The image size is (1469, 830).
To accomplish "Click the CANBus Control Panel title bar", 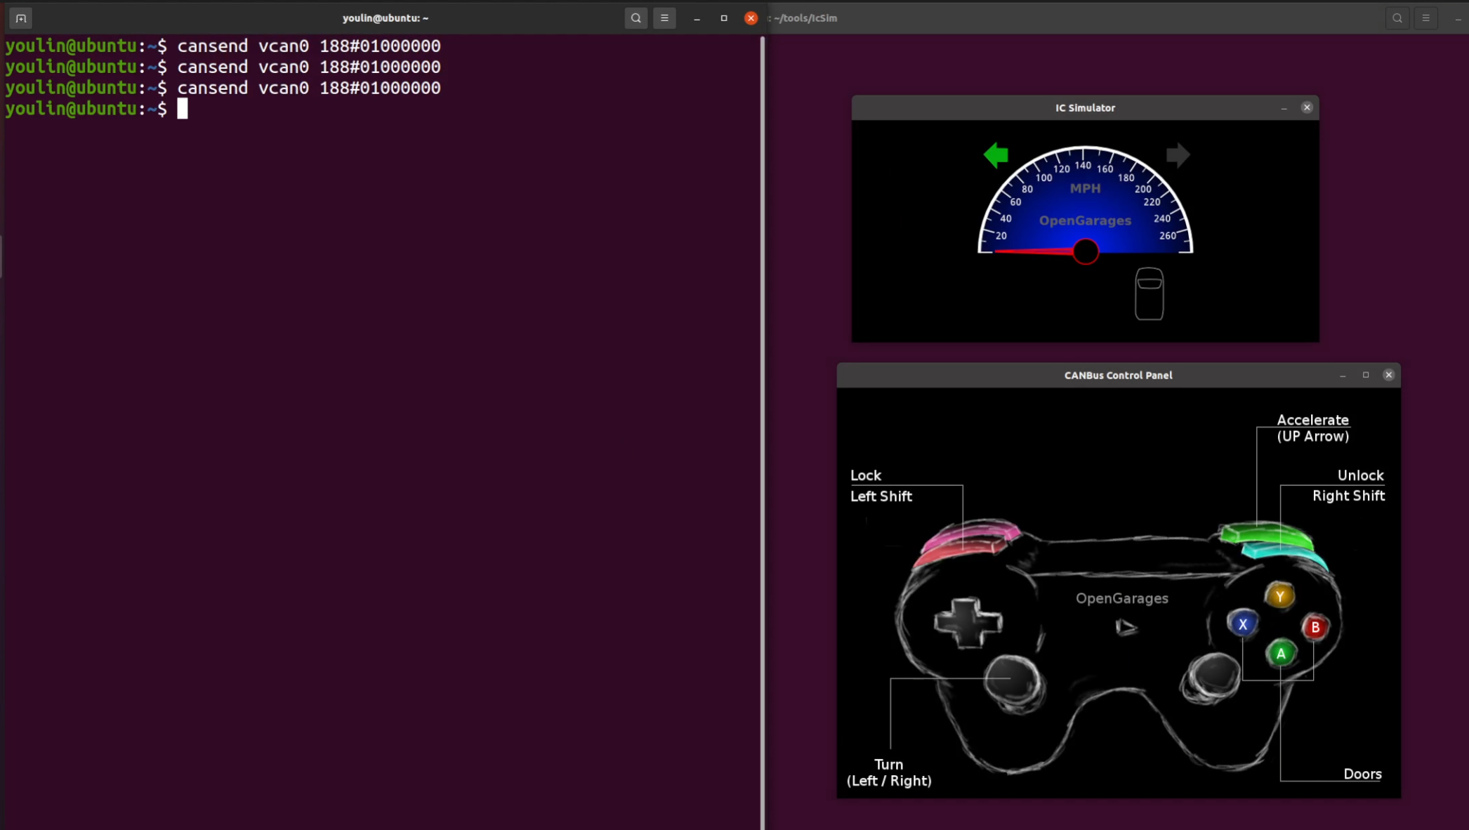I will pyautogui.click(x=1118, y=376).
